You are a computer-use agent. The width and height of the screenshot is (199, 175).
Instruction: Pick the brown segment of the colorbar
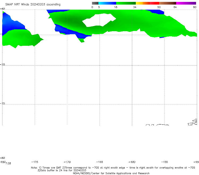[168, 3]
